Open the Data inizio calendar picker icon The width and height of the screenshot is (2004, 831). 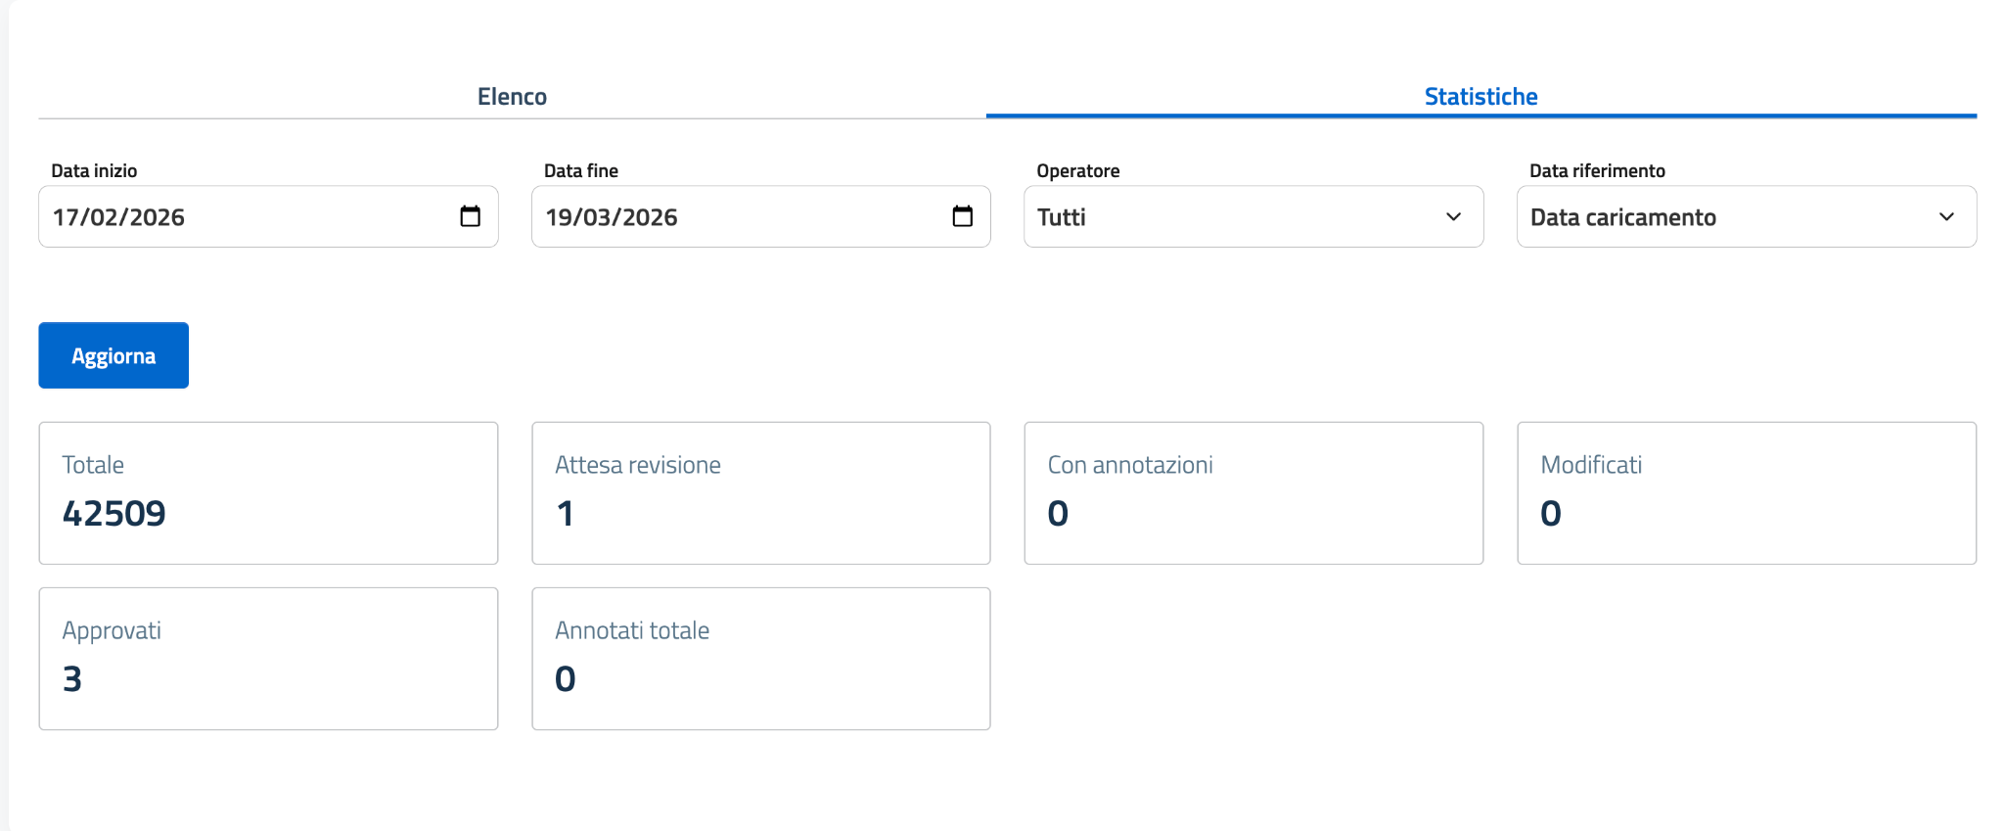pyautogui.click(x=470, y=216)
